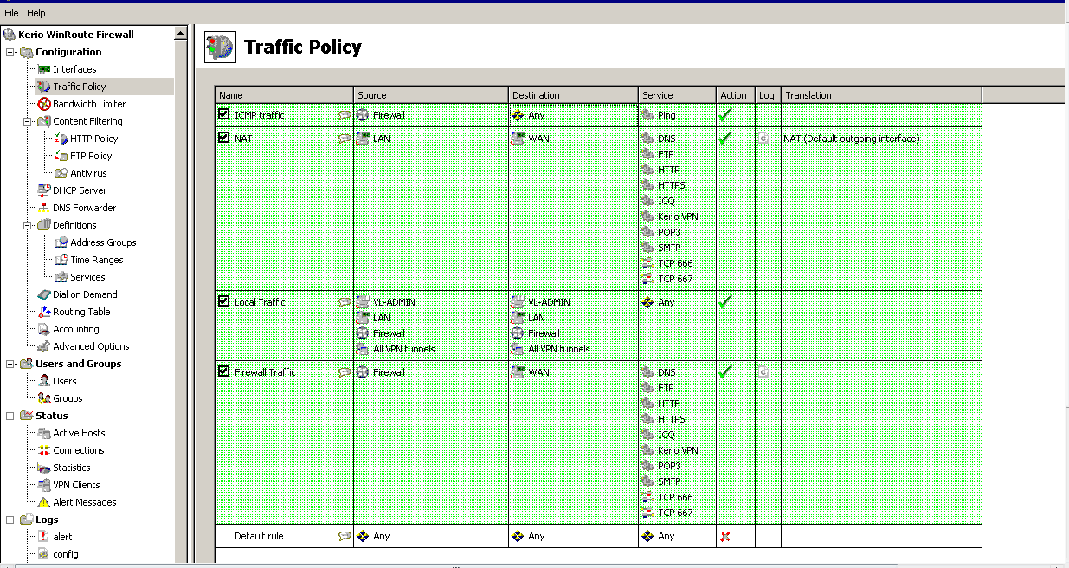Viewport: 1069px width, 568px height.
Task: Collapse the Logs tree node
Action: pyautogui.click(x=10, y=520)
